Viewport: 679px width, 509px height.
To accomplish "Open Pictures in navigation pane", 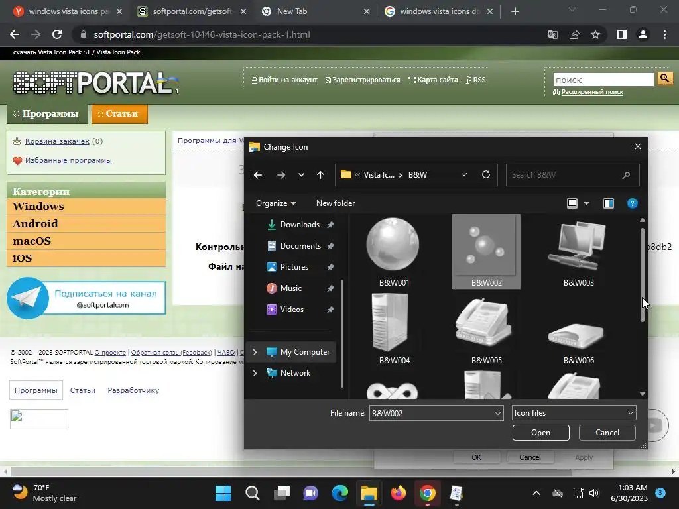I will click(x=294, y=267).
